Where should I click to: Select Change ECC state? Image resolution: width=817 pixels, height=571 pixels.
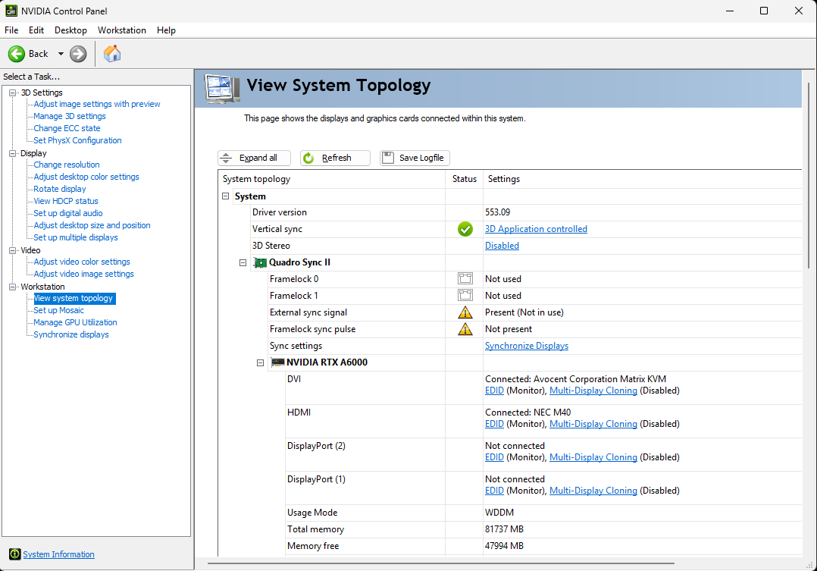pos(67,128)
